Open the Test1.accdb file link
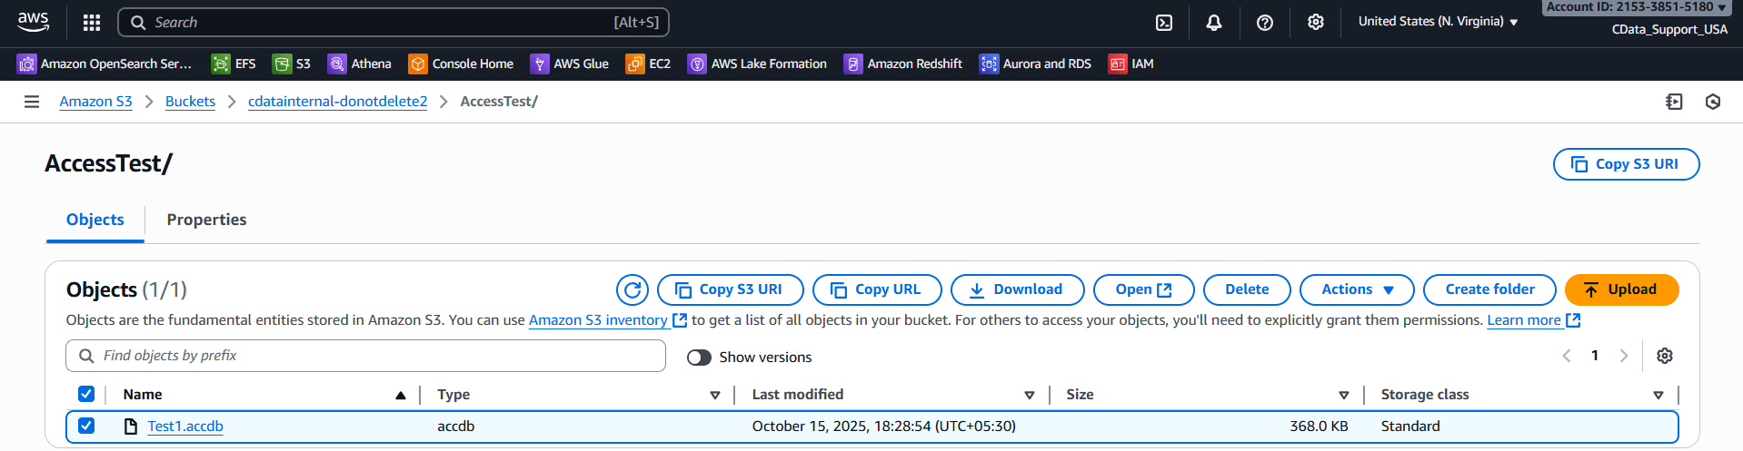Image resolution: width=1743 pixels, height=451 pixels. (185, 426)
